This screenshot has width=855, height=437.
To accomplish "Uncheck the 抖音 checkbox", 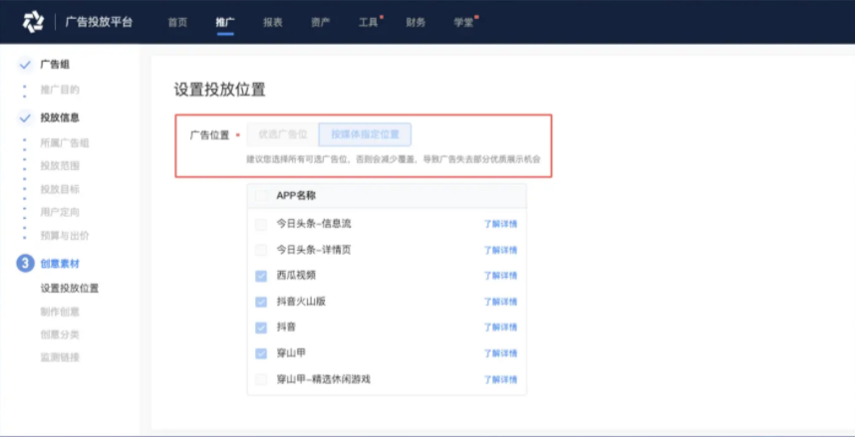I will pyautogui.click(x=261, y=328).
